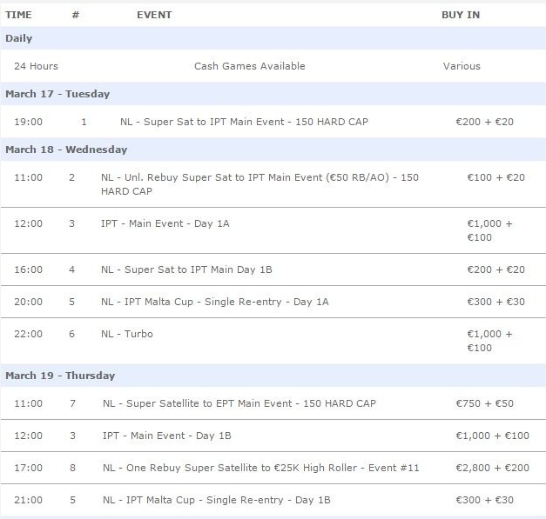Select Super Sat to IPT Main Event at 19:00
Screen dimensions: 546x519
click(x=273, y=122)
